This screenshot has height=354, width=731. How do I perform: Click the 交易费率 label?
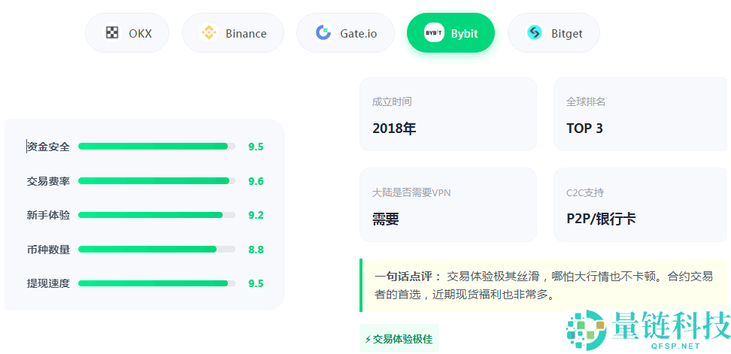48,180
